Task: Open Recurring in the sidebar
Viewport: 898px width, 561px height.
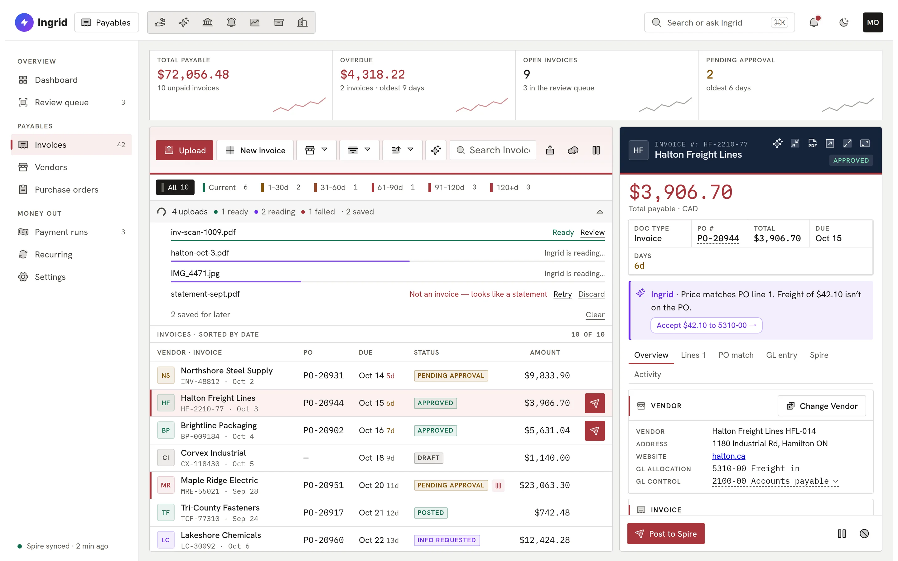Action: 71,255
